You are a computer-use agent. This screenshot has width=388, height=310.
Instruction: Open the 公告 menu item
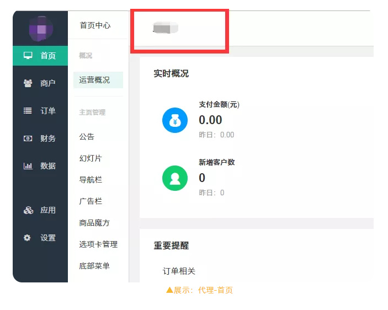point(87,136)
